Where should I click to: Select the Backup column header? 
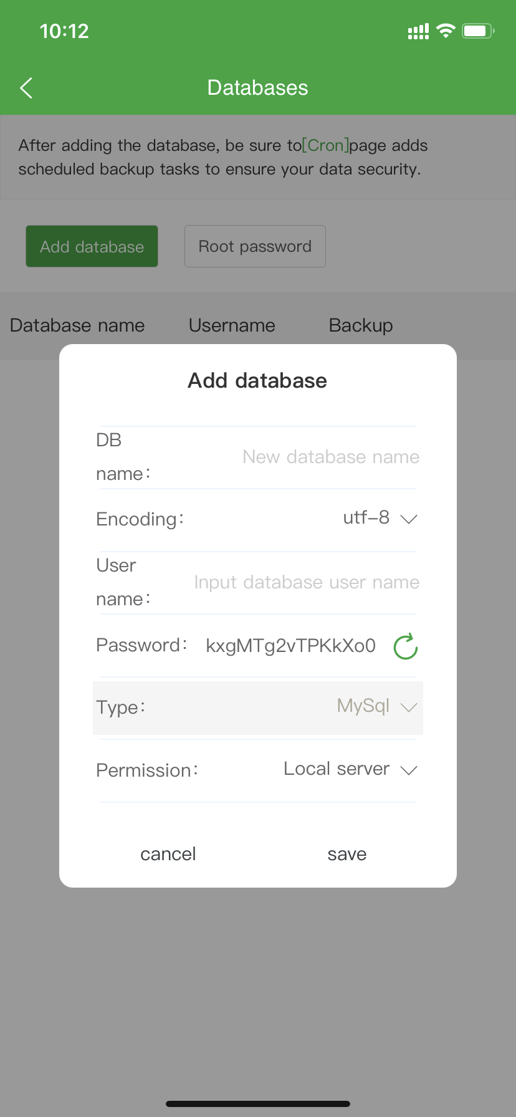(x=361, y=325)
